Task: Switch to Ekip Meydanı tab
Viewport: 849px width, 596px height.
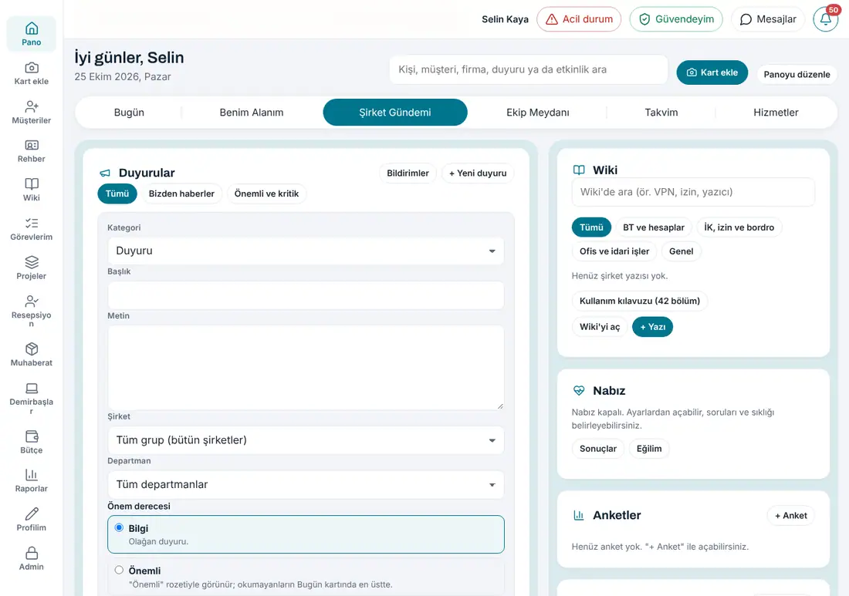Action: click(x=538, y=113)
